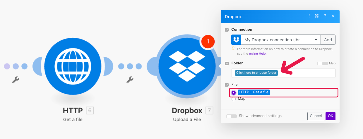The image size is (363, 139).
Task: Click the 'Upload a File' caption
Action: 187,119
